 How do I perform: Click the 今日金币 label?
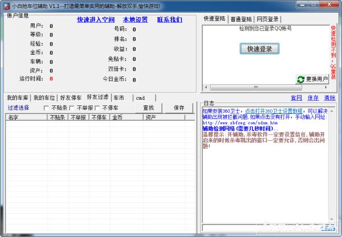(115, 79)
